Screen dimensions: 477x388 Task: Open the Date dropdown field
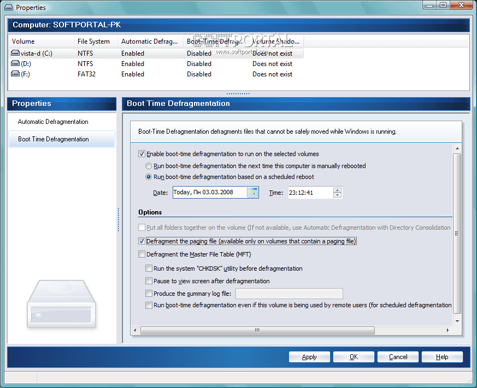click(x=216, y=192)
